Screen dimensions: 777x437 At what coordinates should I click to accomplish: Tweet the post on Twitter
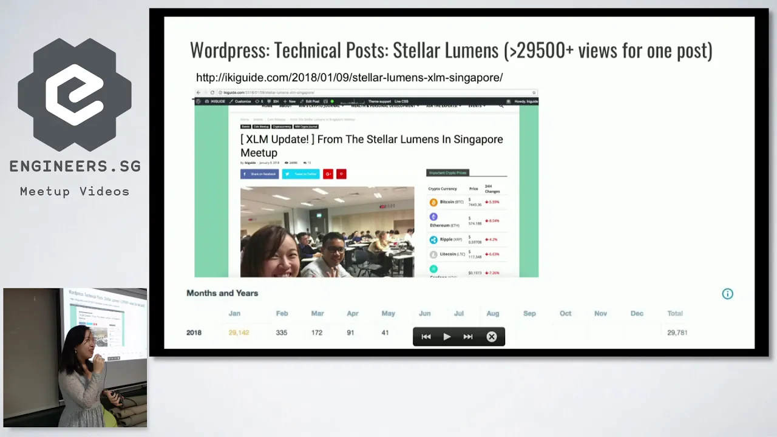pos(300,174)
